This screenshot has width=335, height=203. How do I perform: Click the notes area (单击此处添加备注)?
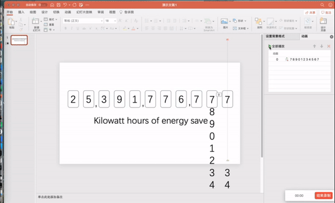50,197
